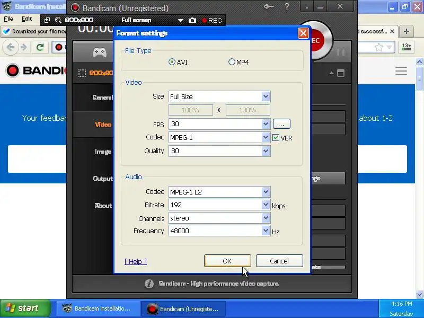Click the screenshot camera icon in overlay bar
This screenshot has height=318, width=424.
tap(192, 20)
